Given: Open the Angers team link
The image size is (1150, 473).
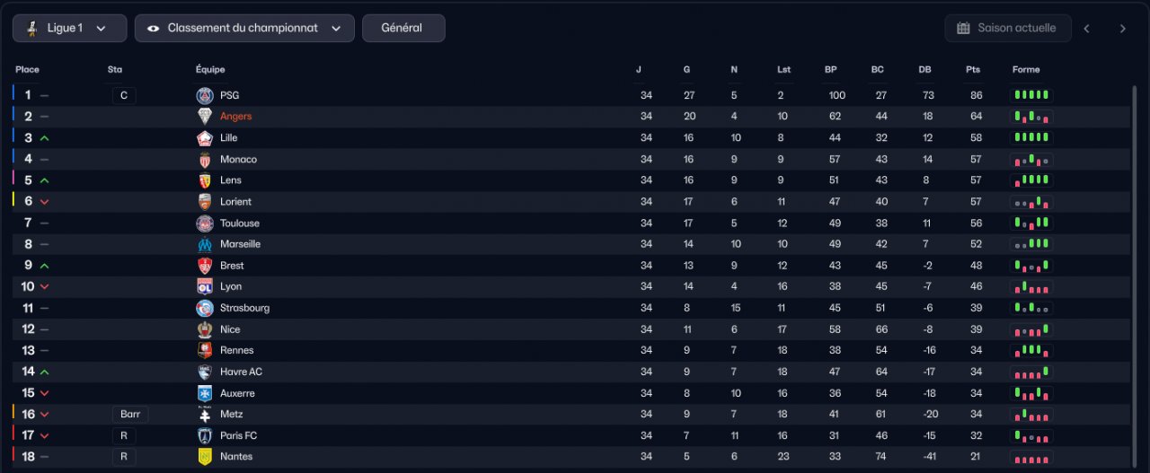Looking at the screenshot, I should [235, 117].
